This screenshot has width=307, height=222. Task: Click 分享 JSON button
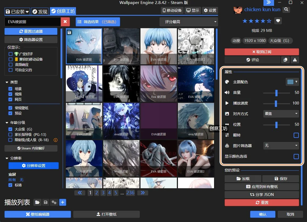[x=262, y=195]
